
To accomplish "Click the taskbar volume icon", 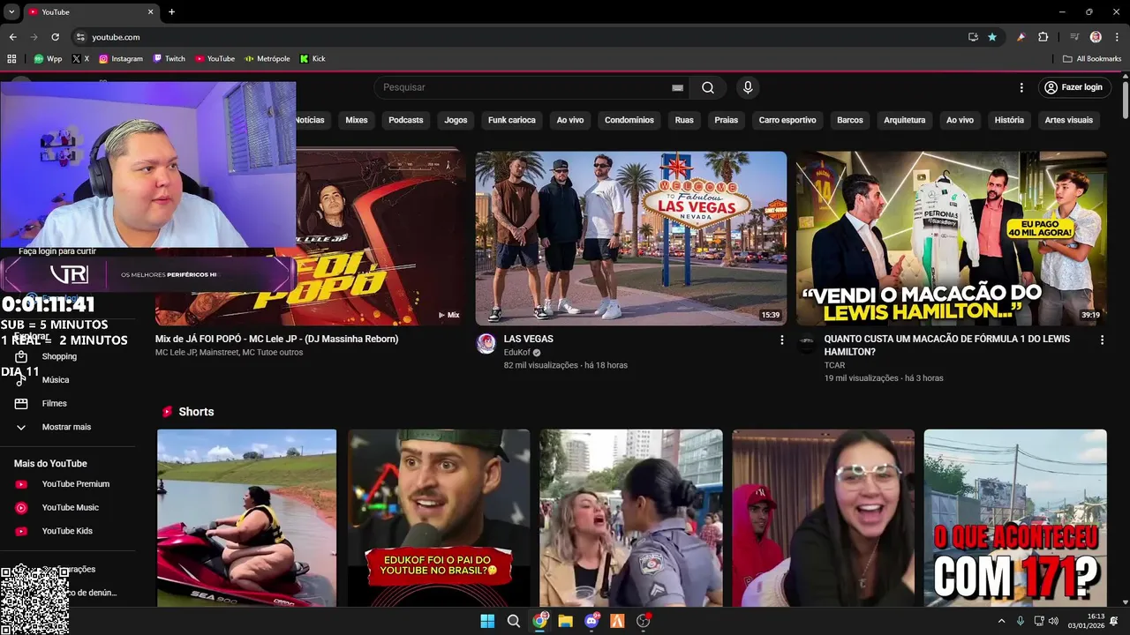I will (1053, 621).
